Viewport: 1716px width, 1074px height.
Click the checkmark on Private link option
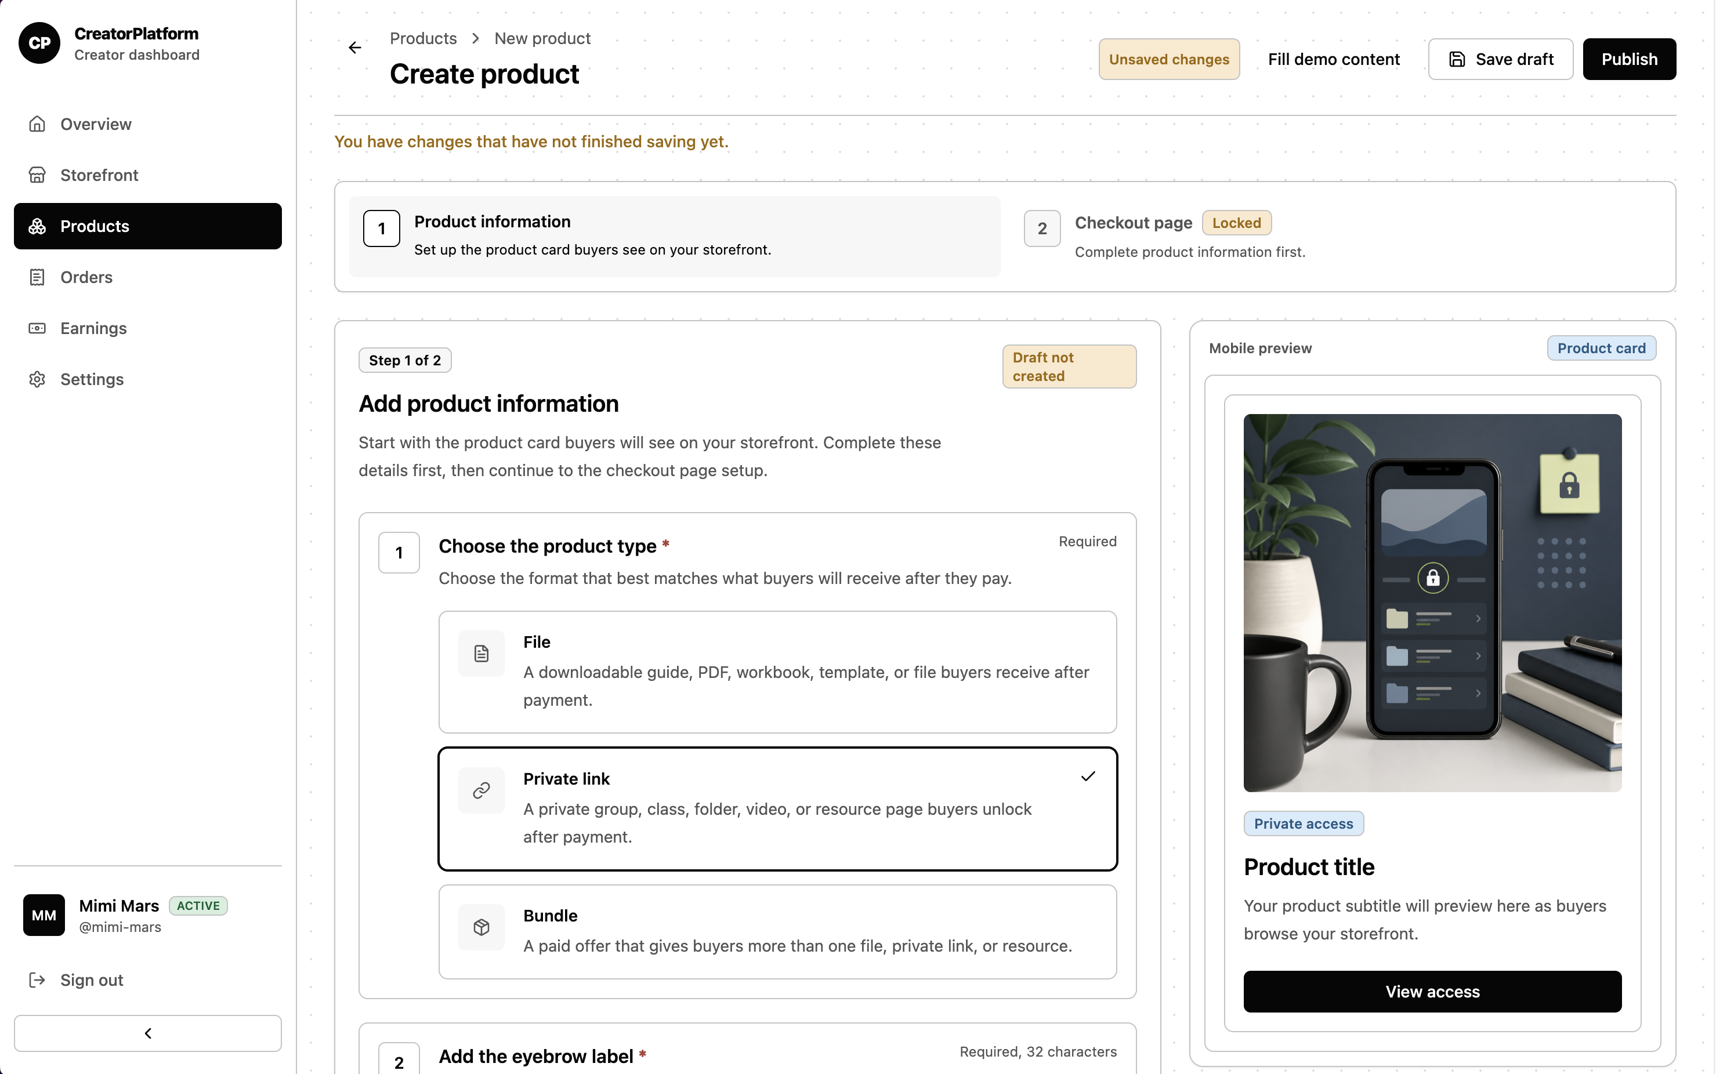pyautogui.click(x=1088, y=777)
